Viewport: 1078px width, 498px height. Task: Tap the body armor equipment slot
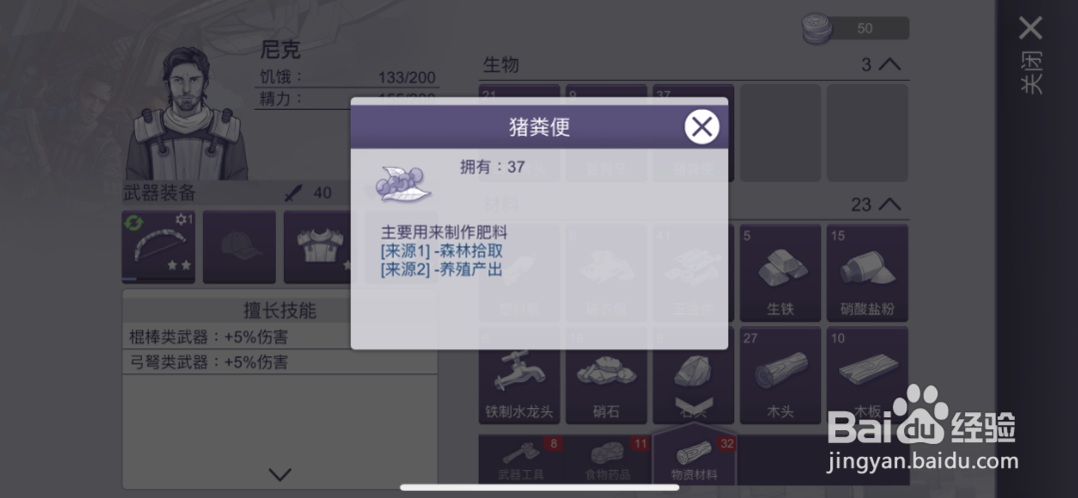pyautogui.click(x=319, y=248)
